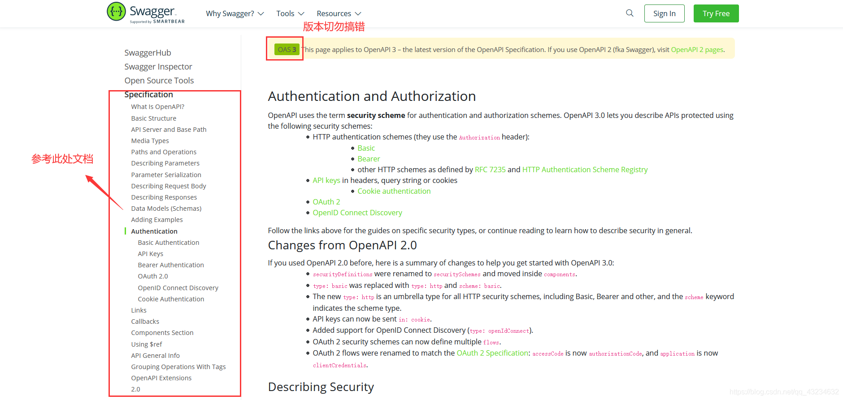
Task: Follow the Basic link in content list
Action: [x=366, y=148]
